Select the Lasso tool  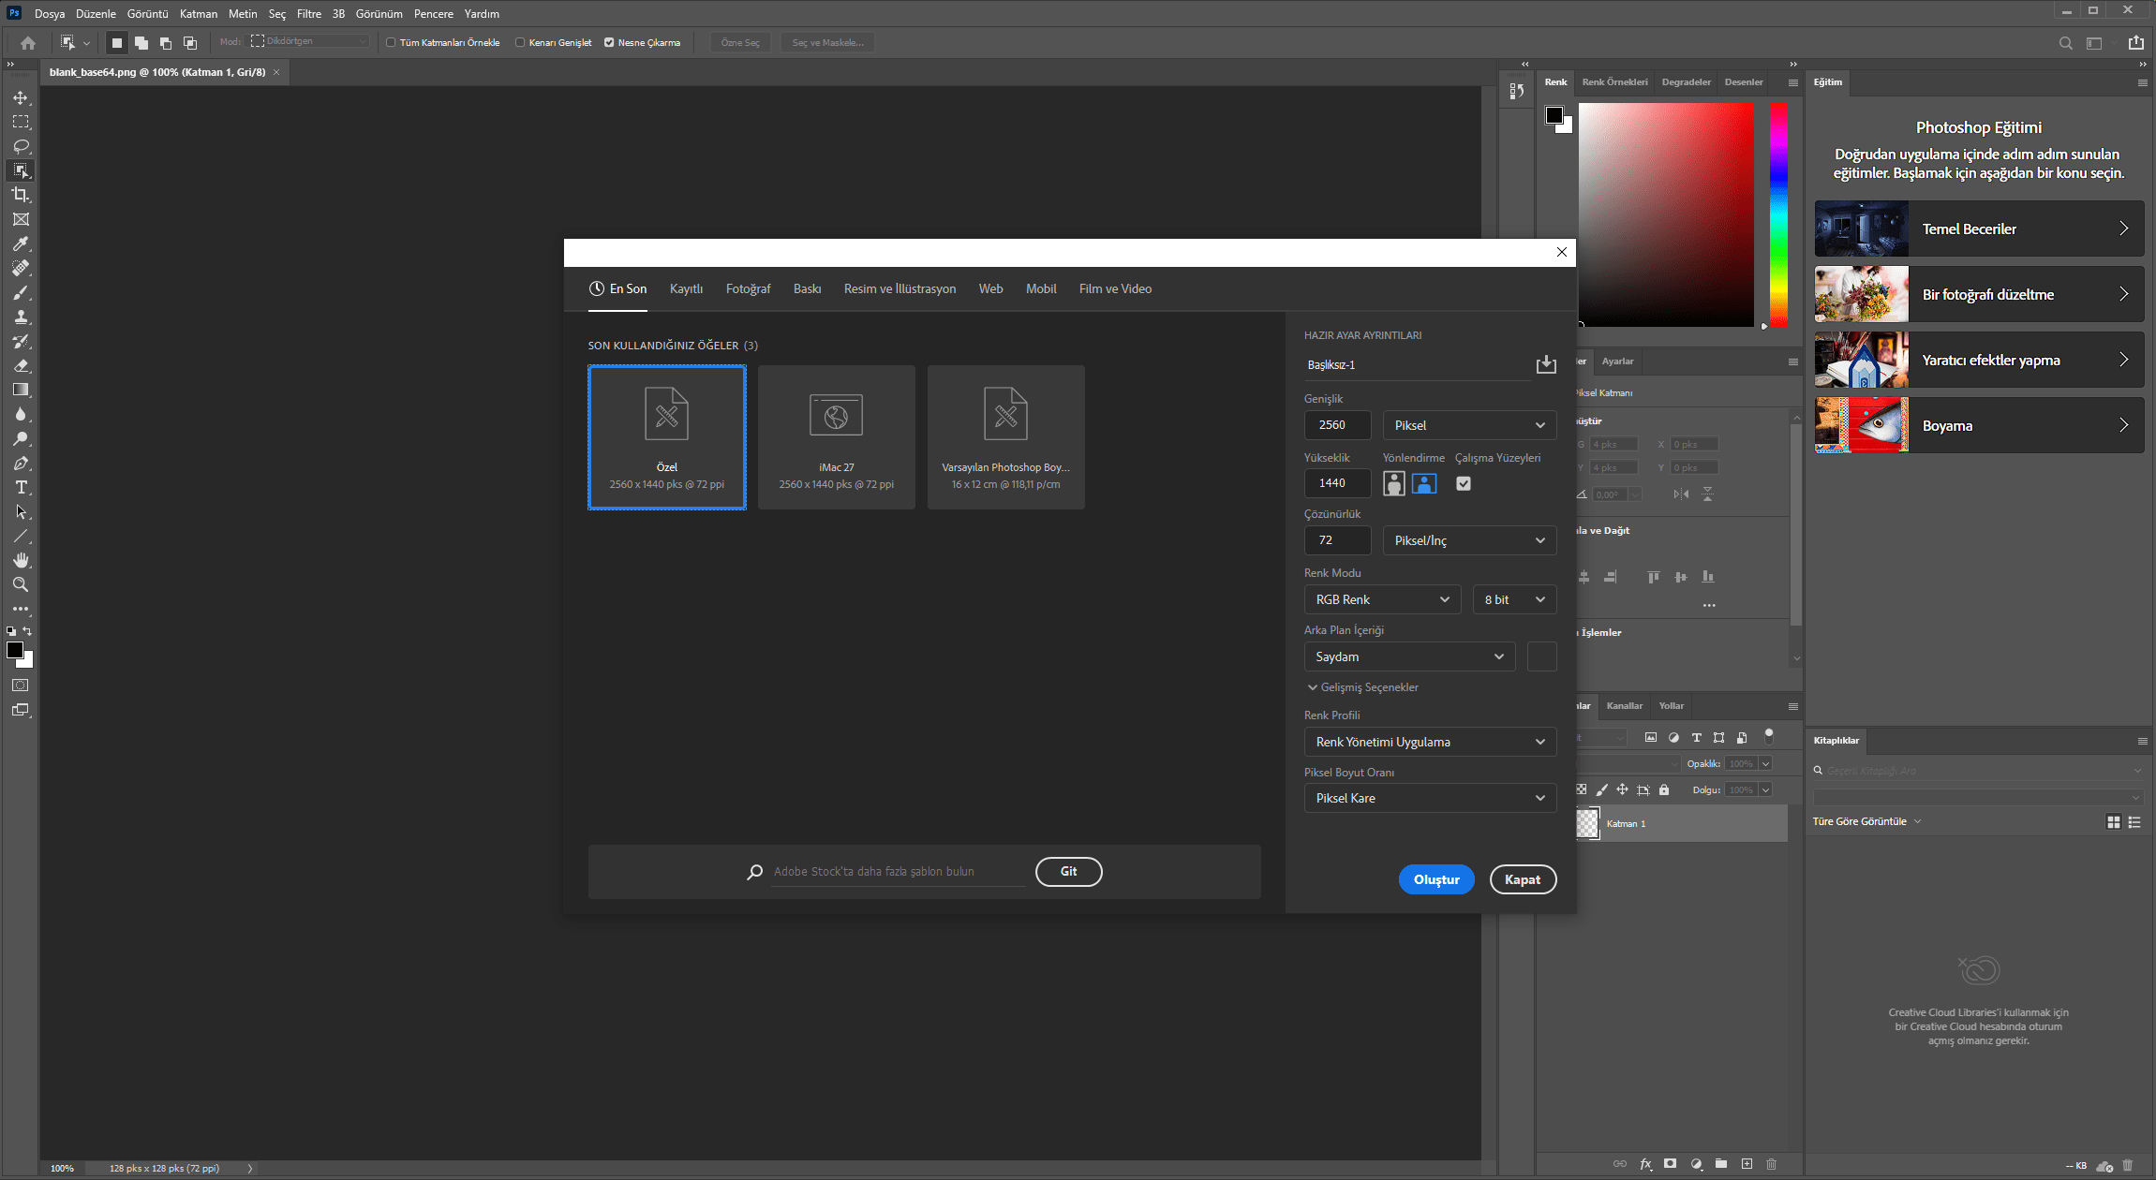pos(21,146)
